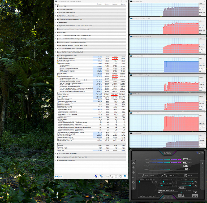Expand Windows Hardware Errors (WHEA) group
Viewport: 207px width, 203px height.
pyautogui.click(x=56, y=160)
